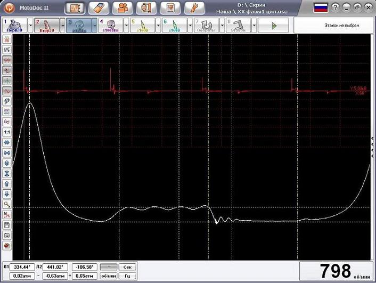This screenshot has height=283, width=376.
Task: Click the Russian flag language icon
Action: pos(321,8)
